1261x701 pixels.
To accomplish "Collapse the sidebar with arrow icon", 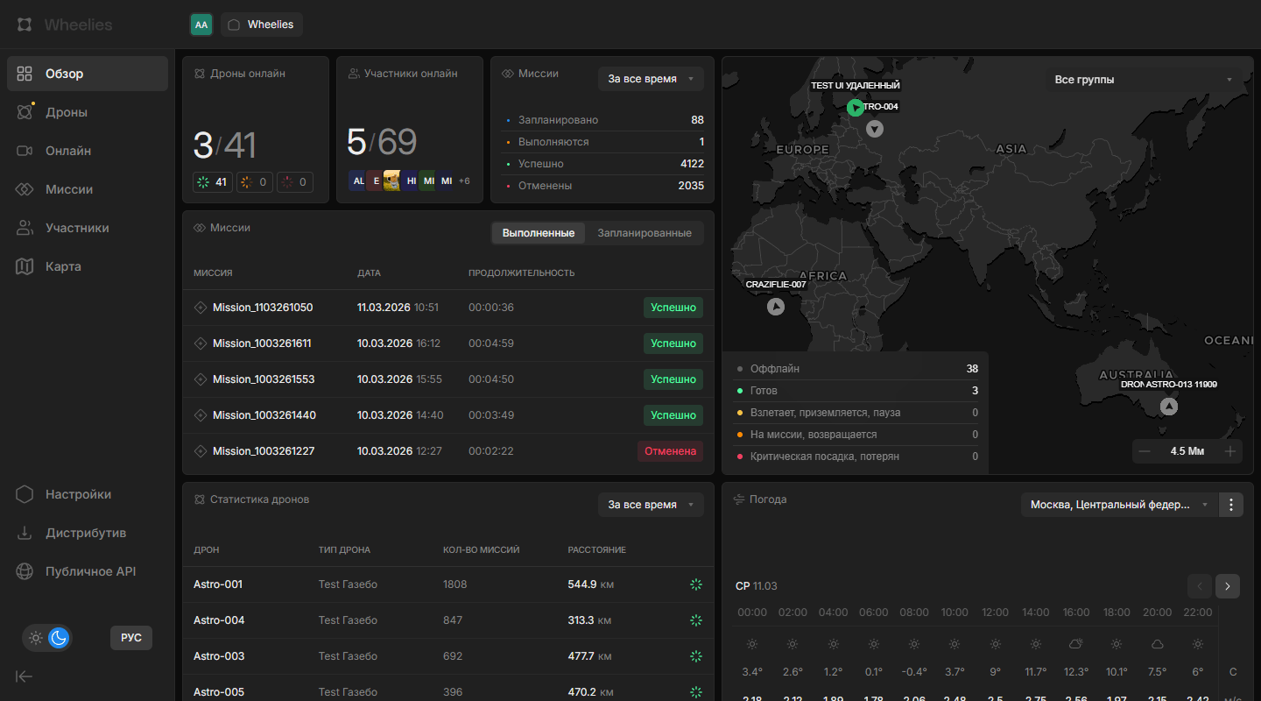I will [x=25, y=676].
